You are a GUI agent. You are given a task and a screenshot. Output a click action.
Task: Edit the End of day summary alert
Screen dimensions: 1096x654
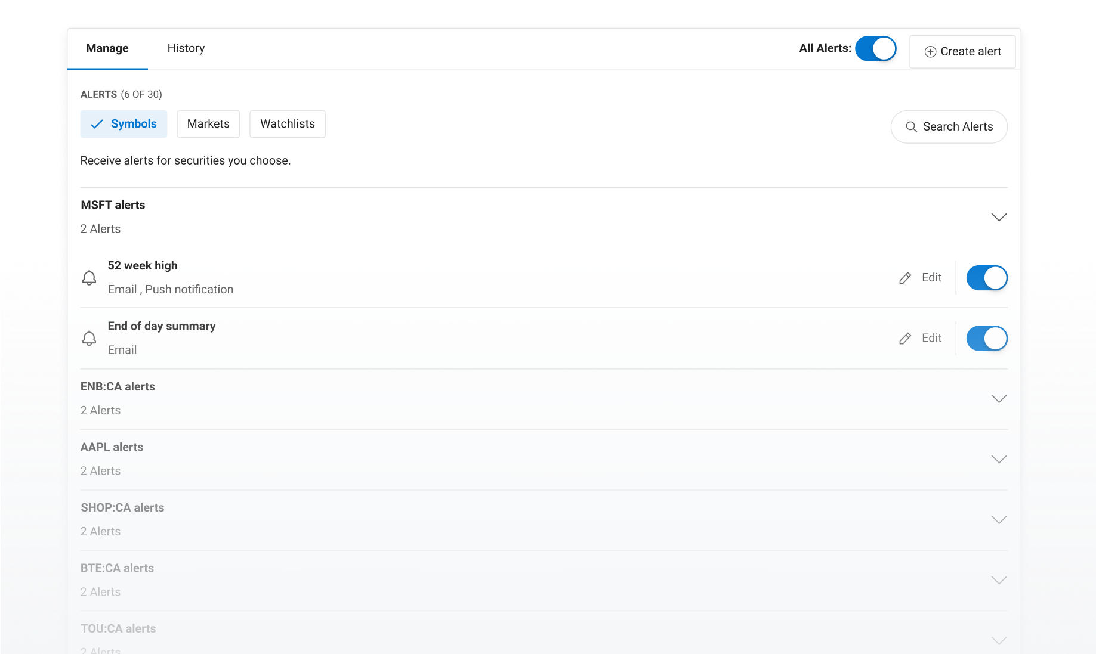coord(920,339)
